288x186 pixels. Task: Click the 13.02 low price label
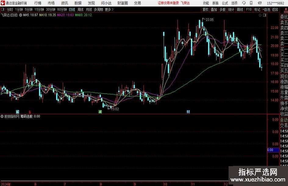(115, 109)
